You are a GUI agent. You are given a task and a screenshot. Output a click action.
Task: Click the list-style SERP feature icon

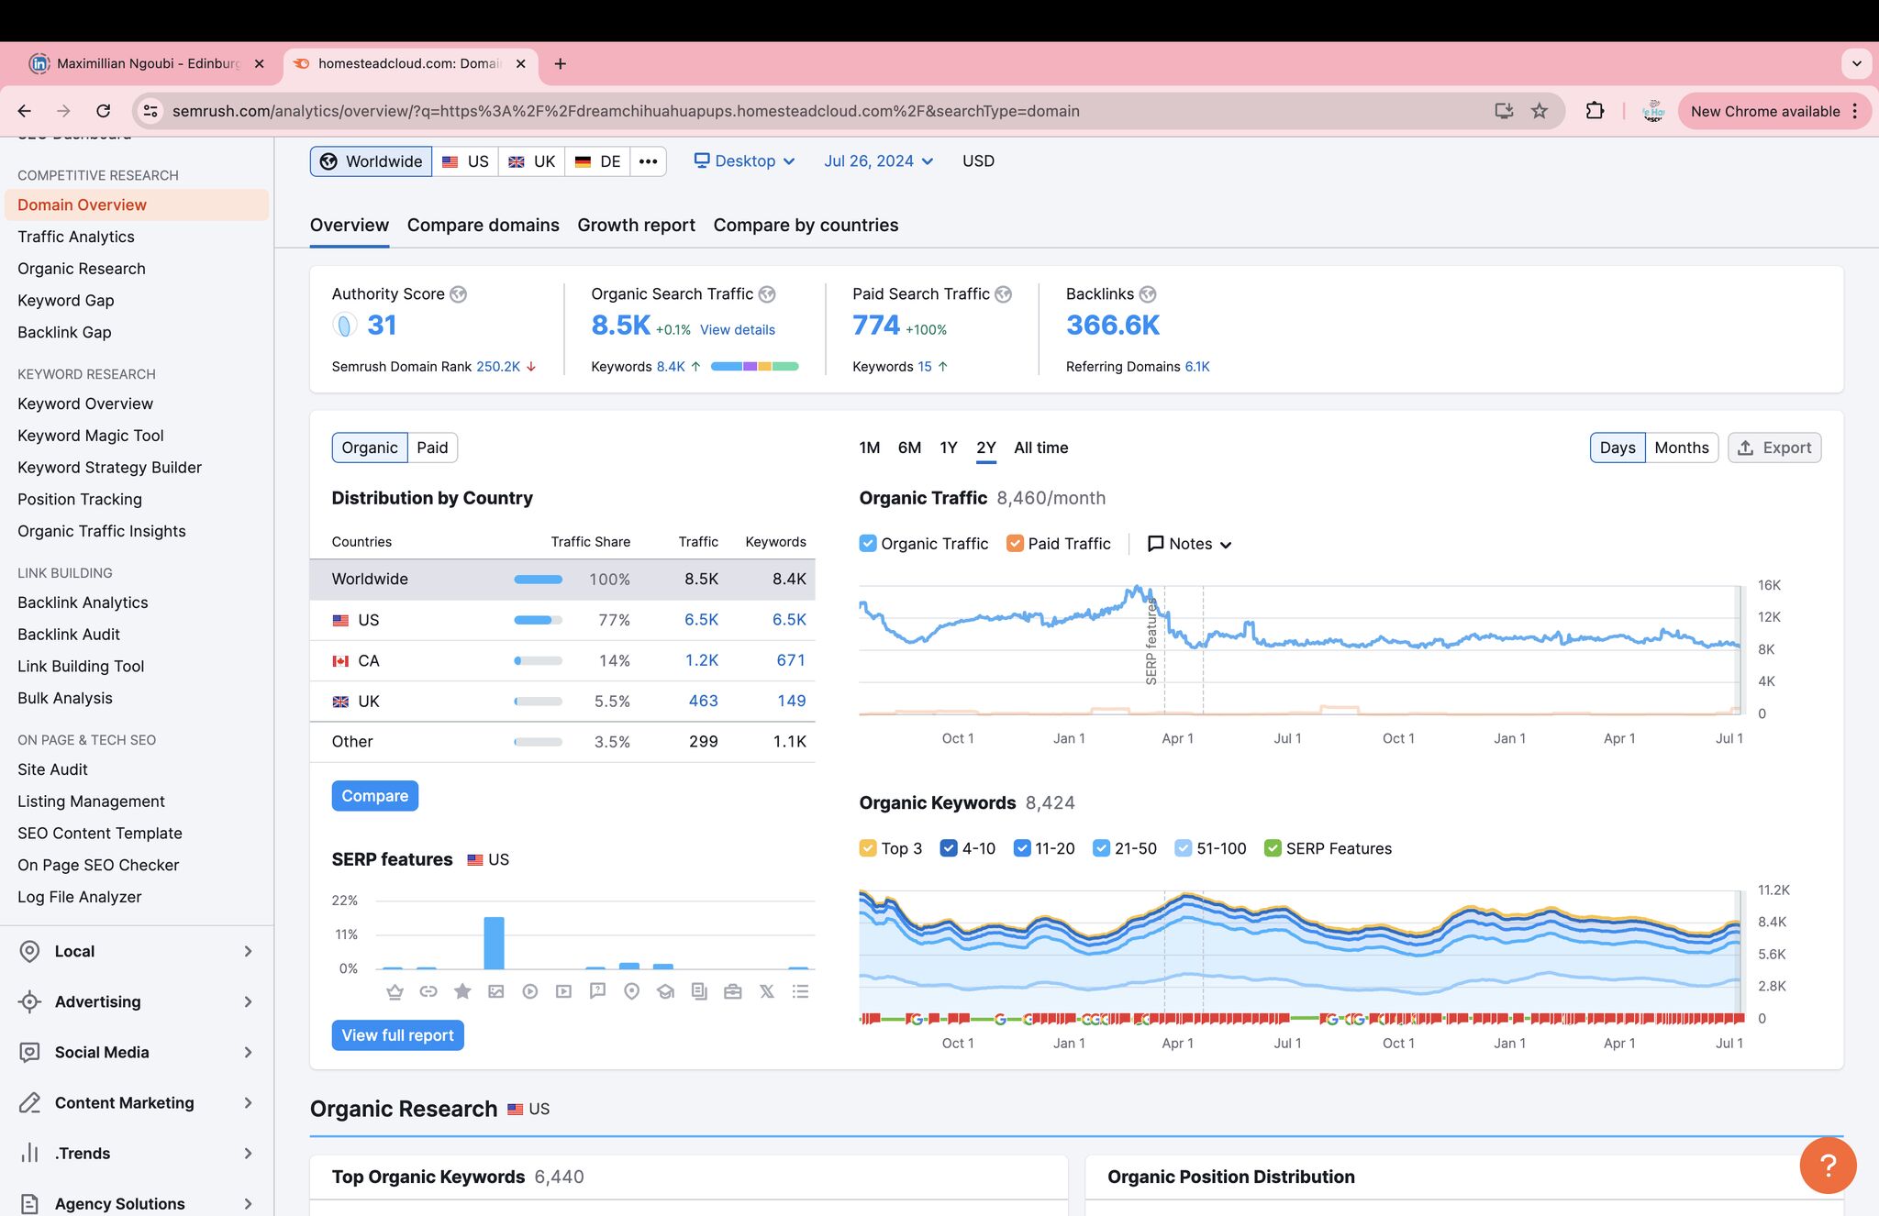click(x=801, y=991)
